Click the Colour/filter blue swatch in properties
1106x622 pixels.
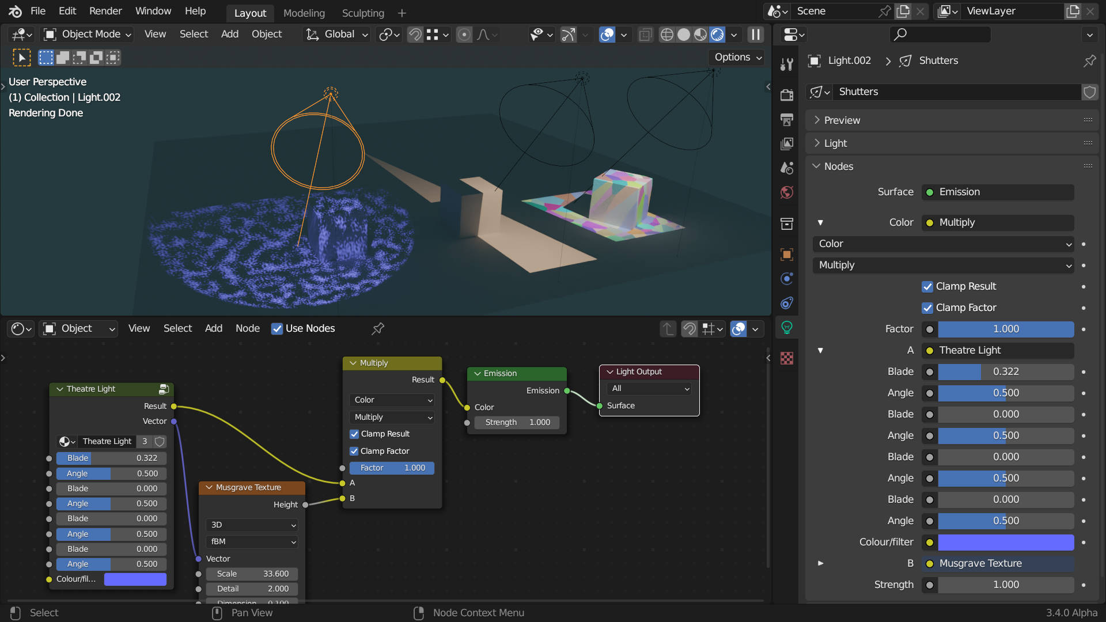coord(1006,542)
